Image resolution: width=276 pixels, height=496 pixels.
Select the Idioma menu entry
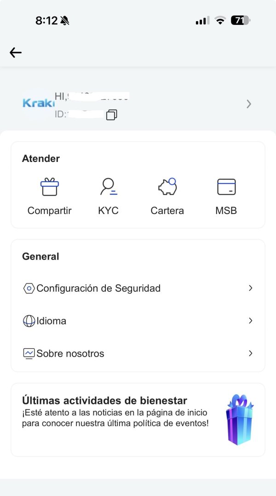coord(52,321)
